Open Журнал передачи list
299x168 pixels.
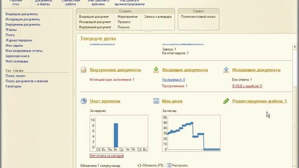[x=19, y=41]
